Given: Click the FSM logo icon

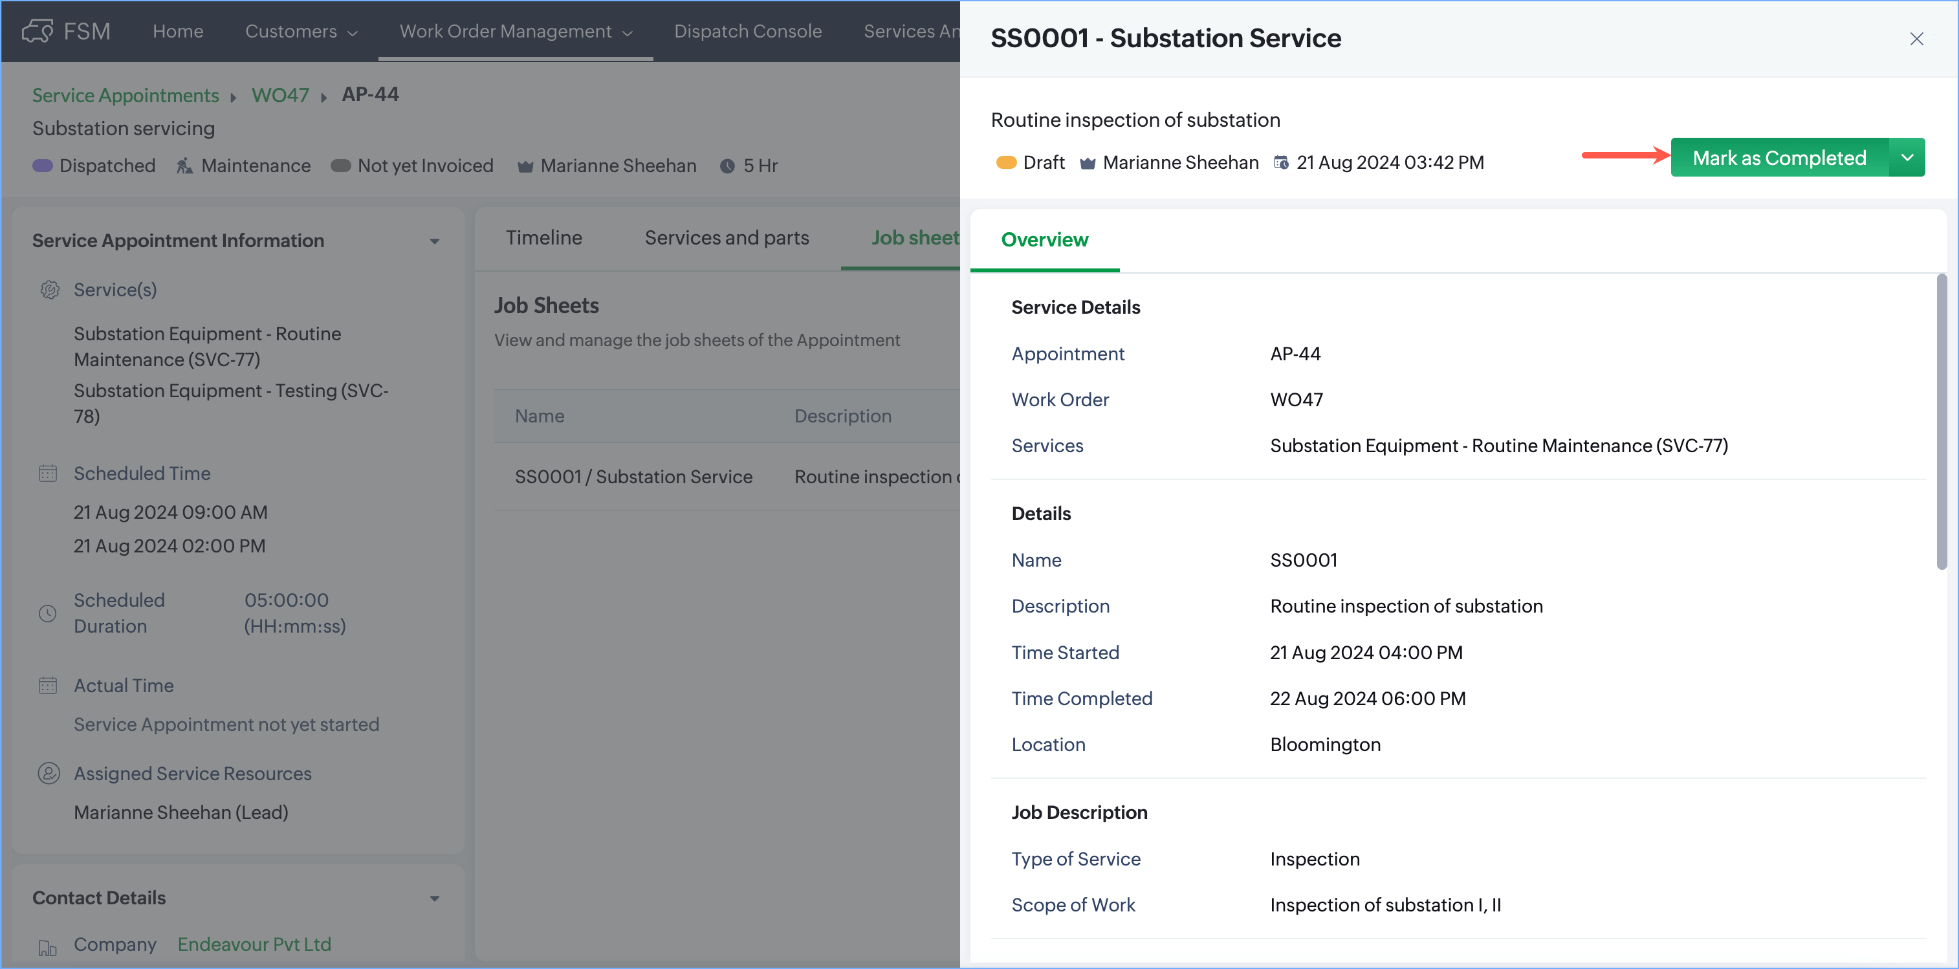Looking at the screenshot, I should pyautogui.click(x=38, y=31).
